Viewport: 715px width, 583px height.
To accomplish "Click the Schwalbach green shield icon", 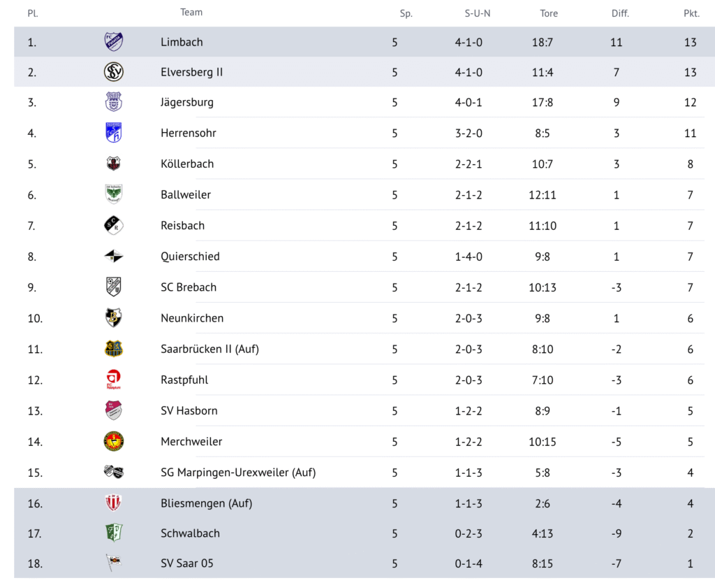I will (114, 533).
